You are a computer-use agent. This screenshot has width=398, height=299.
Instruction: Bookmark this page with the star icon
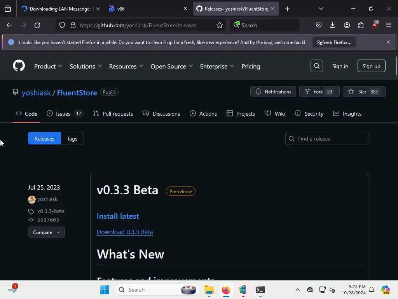pyautogui.click(x=220, y=25)
